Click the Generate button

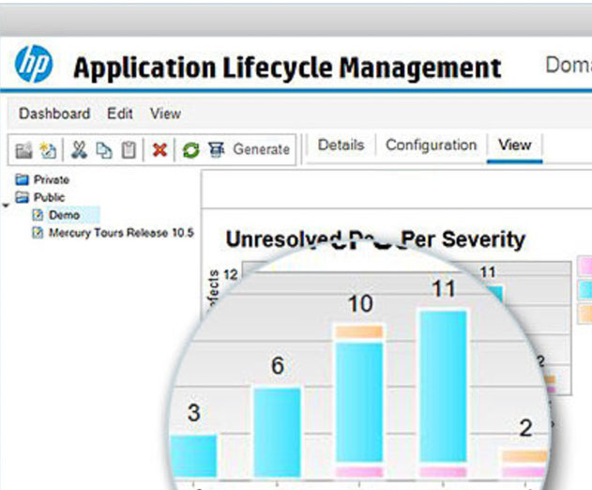point(250,149)
